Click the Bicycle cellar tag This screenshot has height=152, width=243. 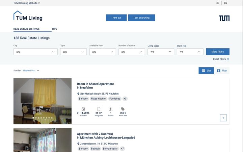tap(110, 149)
